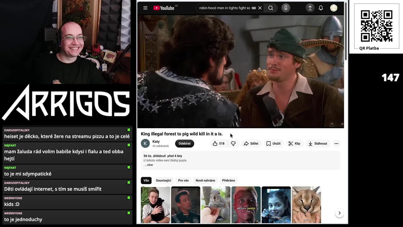Subscribe with the Odebírat button

pos(184,143)
